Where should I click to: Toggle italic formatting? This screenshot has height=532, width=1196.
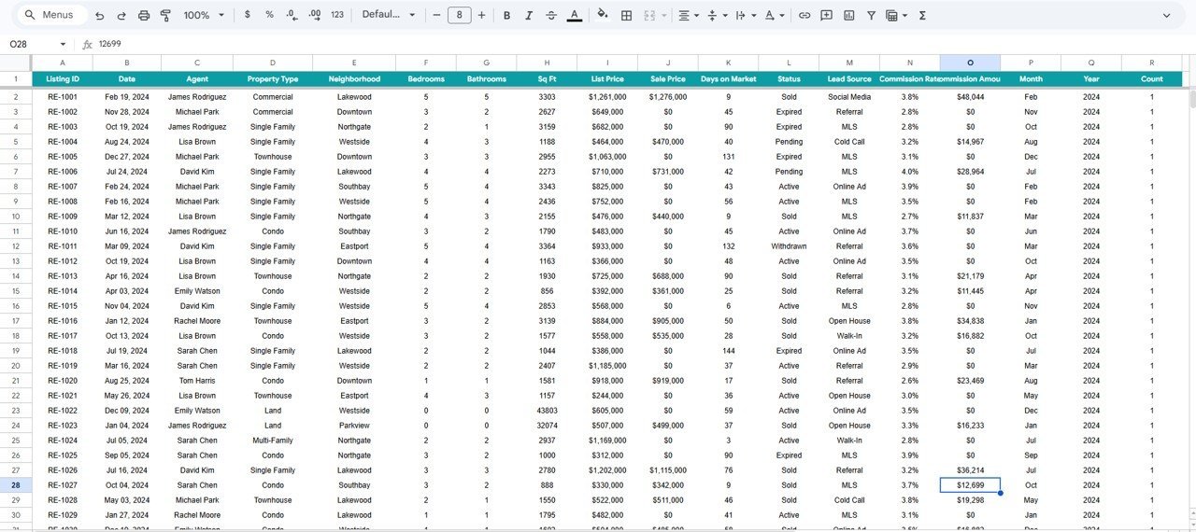529,16
